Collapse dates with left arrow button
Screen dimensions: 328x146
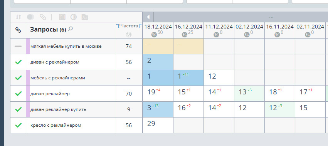click(148, 17)
